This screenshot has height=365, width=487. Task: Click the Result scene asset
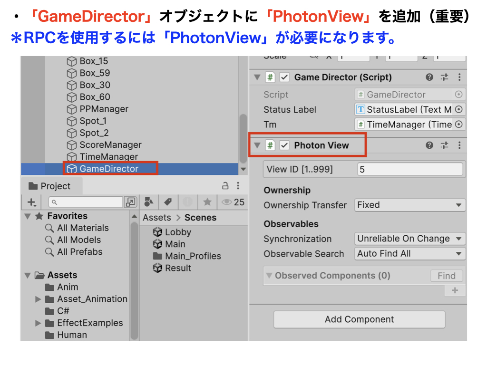click(172, 268)
